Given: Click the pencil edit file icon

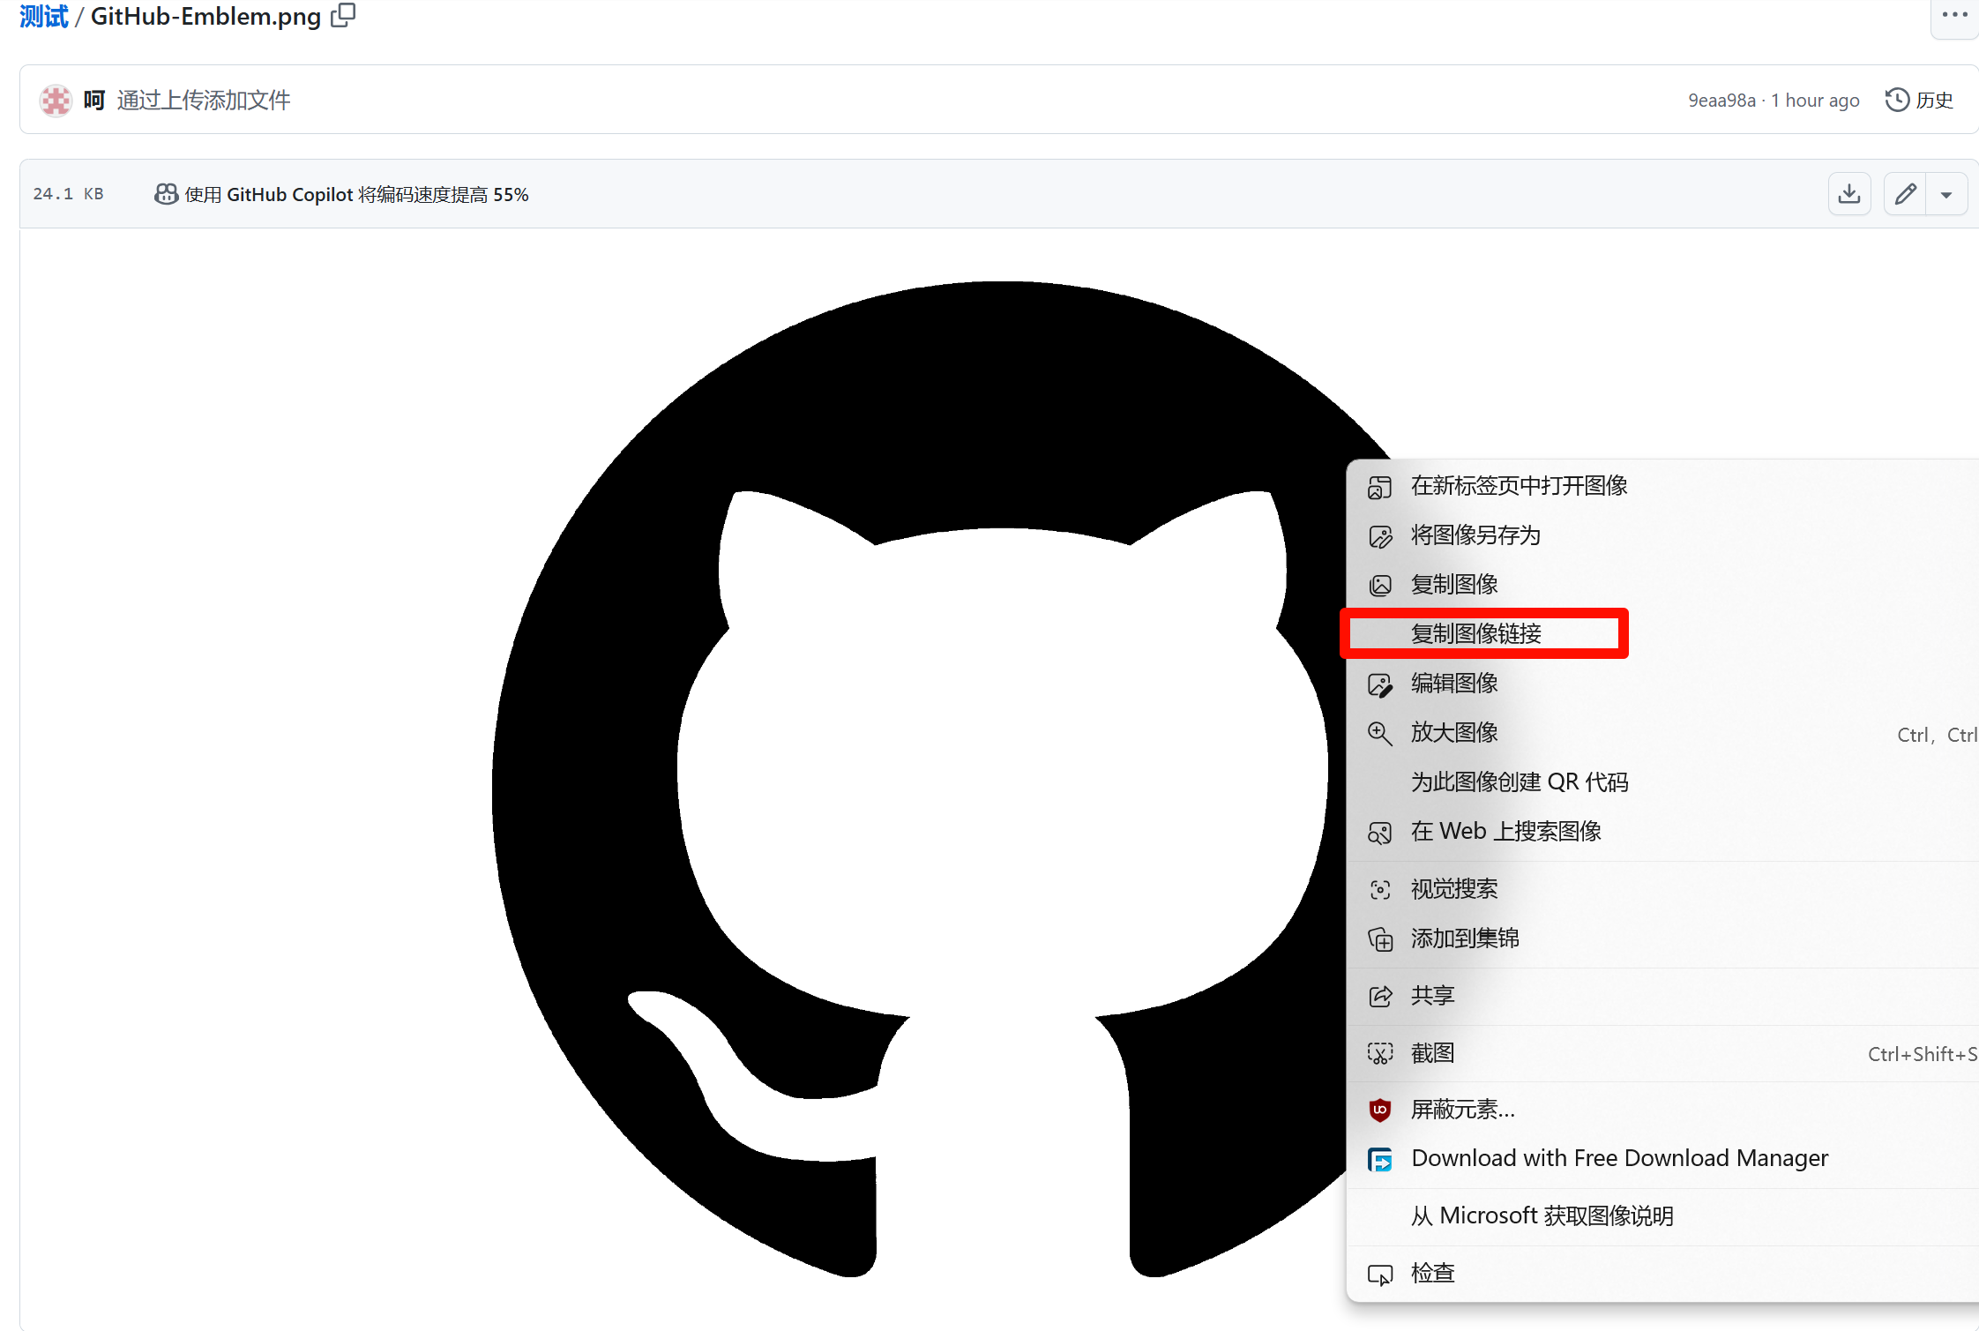Looking at the screenshot, I should [x=1905, y=194].
